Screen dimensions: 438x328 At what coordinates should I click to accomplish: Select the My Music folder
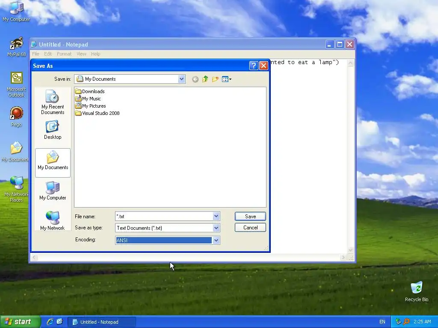coord(88,99)
